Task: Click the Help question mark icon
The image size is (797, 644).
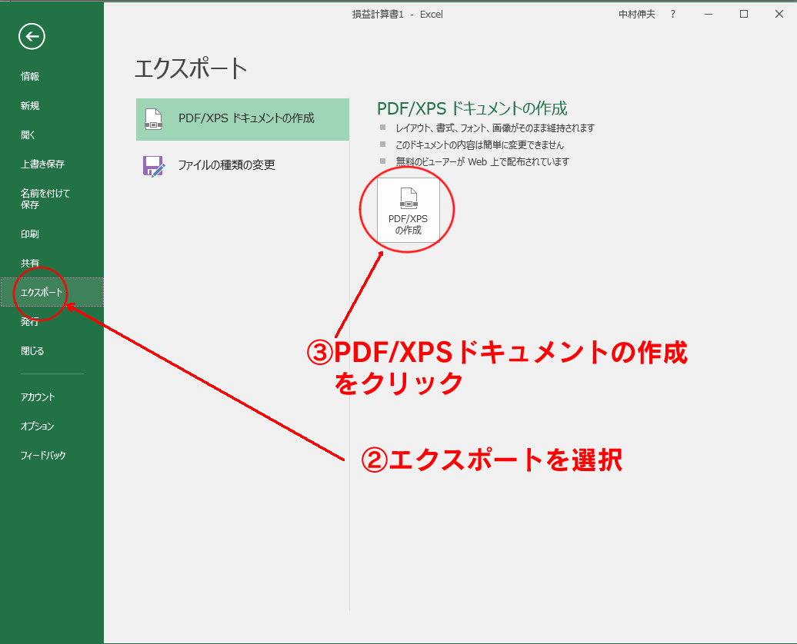Action: [673, 15]
